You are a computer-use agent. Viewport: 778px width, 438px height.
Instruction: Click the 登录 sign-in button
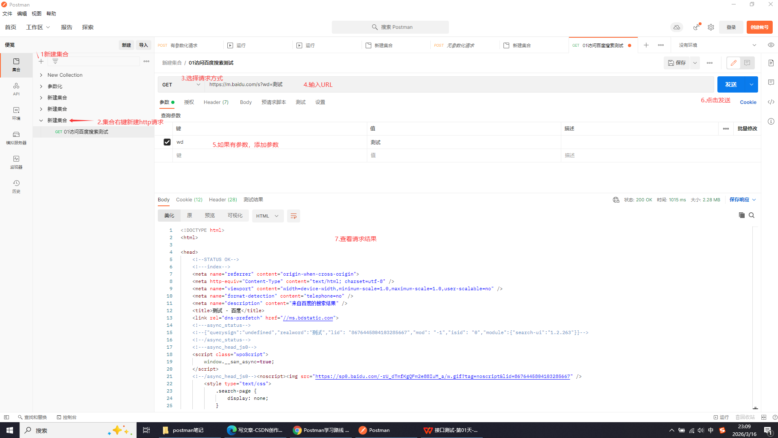731,27
